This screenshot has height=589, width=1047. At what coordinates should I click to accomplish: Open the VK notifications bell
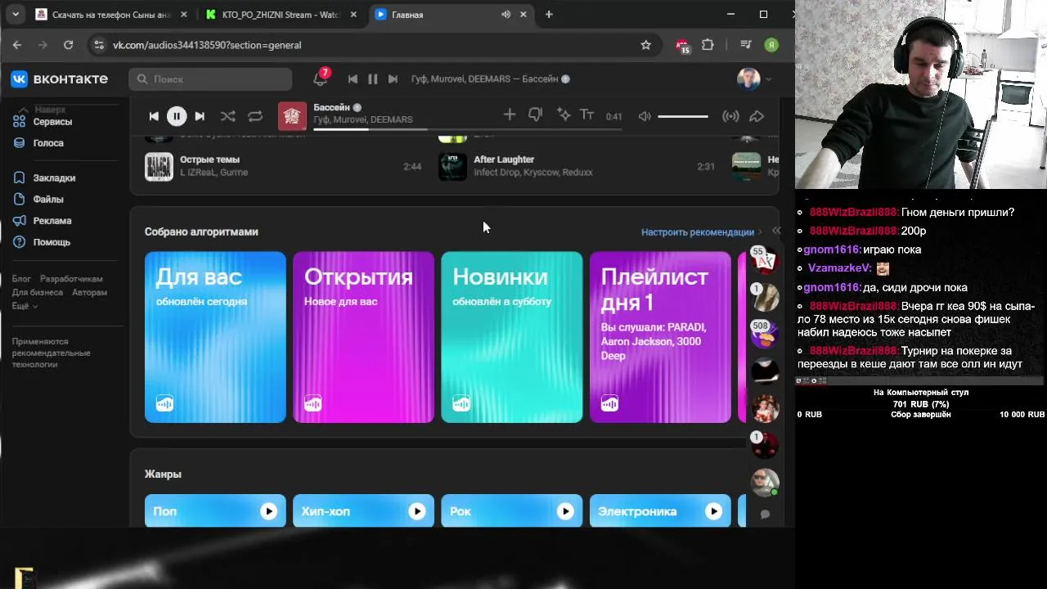point(320,79)
